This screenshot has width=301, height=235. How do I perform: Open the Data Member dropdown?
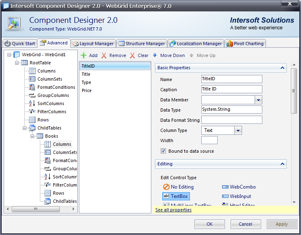click(x=258, y=100)
